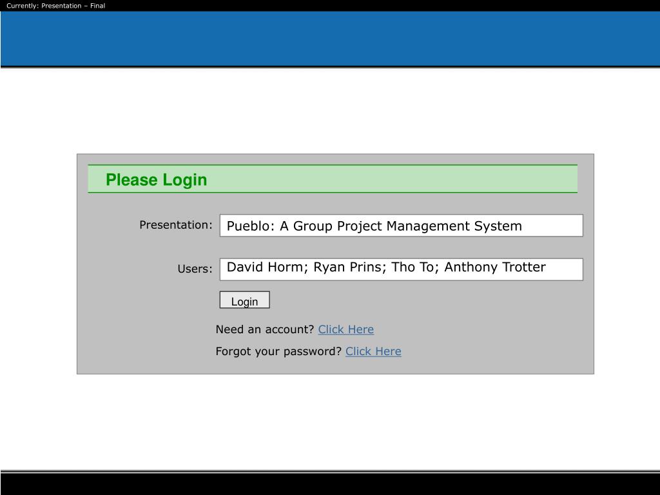
Task: Click the 'Users:' label
Action: (x=195, y=269)
